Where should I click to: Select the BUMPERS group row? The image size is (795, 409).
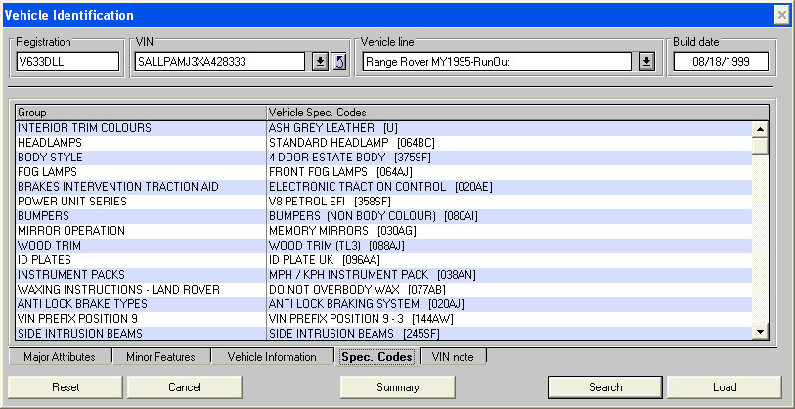(x=384, y=216)
